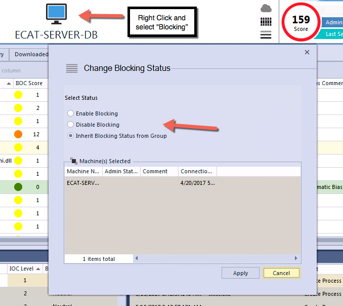The height and width of the screenshot is (306, 343).
Task: Sort by the Machine Name column header
Action: coord(83,171)
